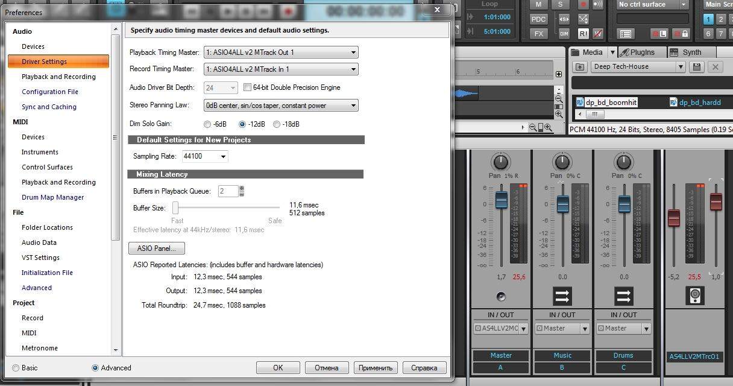
Task: Click the delete X icon in the Media browser
Action: click(x=715, y=67)
